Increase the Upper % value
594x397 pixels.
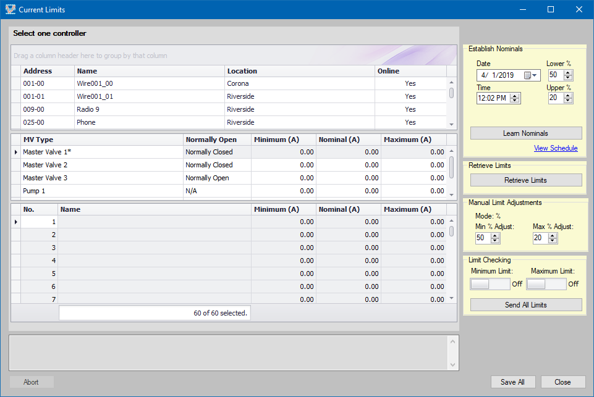(x=567, y=96)
